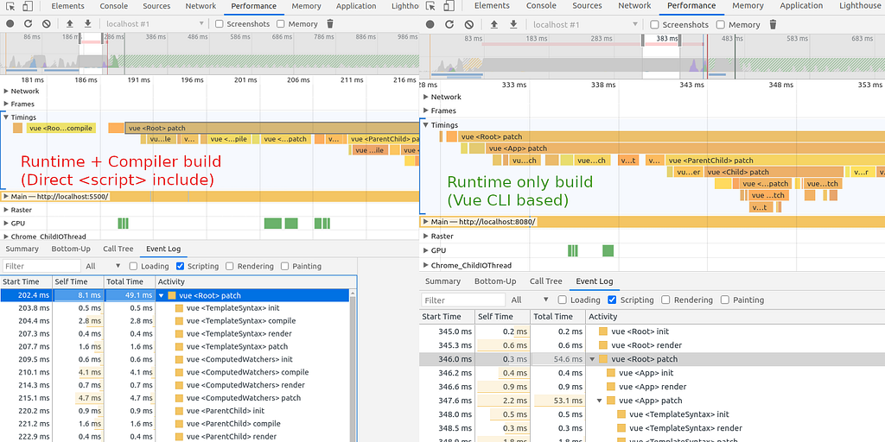Open Lighthouse tab in right DevTools
885x442 pixels.
click(x=859, y=6)
